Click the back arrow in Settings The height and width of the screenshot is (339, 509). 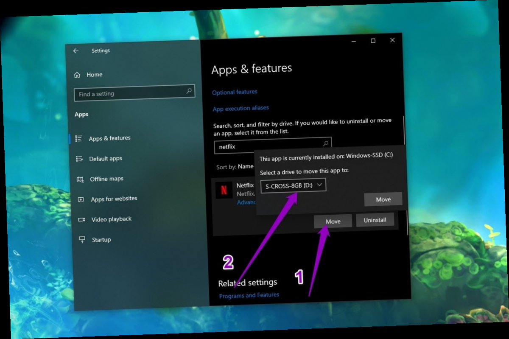(76, 51)
